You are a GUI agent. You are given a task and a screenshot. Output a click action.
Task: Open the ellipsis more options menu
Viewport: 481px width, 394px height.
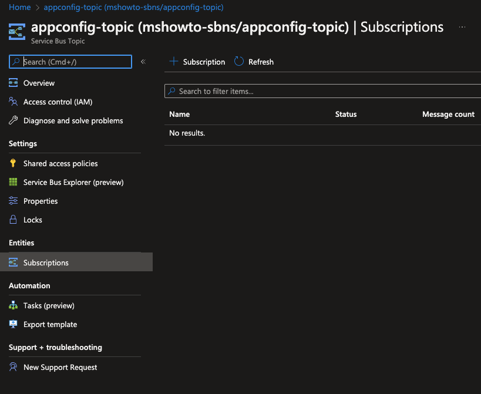[x=462, y=27]
